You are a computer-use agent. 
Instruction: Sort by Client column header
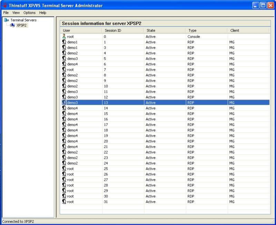pos(248,30)
